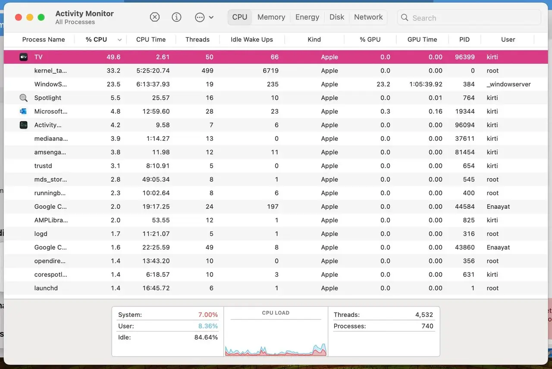
Task: Sort by Process Name column header
Action: (x=44, y=39)
